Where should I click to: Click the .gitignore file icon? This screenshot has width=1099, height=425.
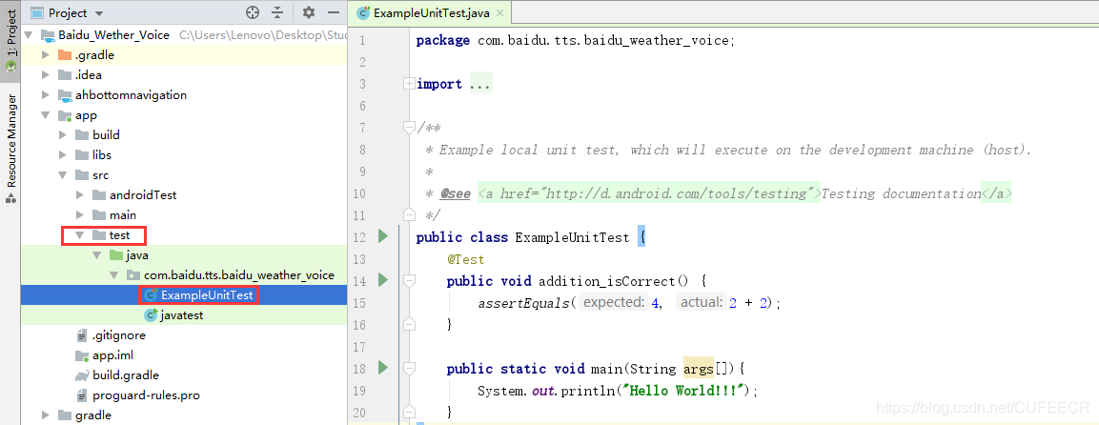click(x=82, y=335)
